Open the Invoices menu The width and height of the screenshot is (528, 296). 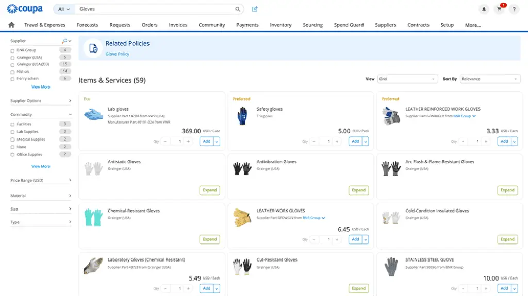178,25
